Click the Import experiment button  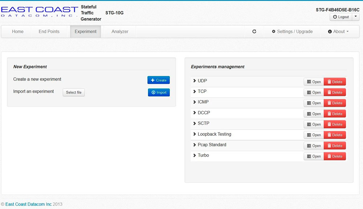(x=159, y=93)
